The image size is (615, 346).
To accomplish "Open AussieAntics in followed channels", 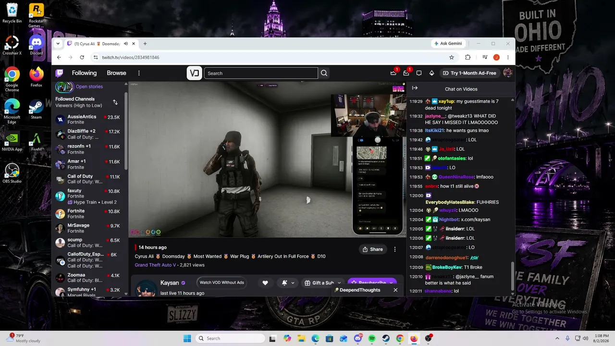I will (x=88, y=120).
